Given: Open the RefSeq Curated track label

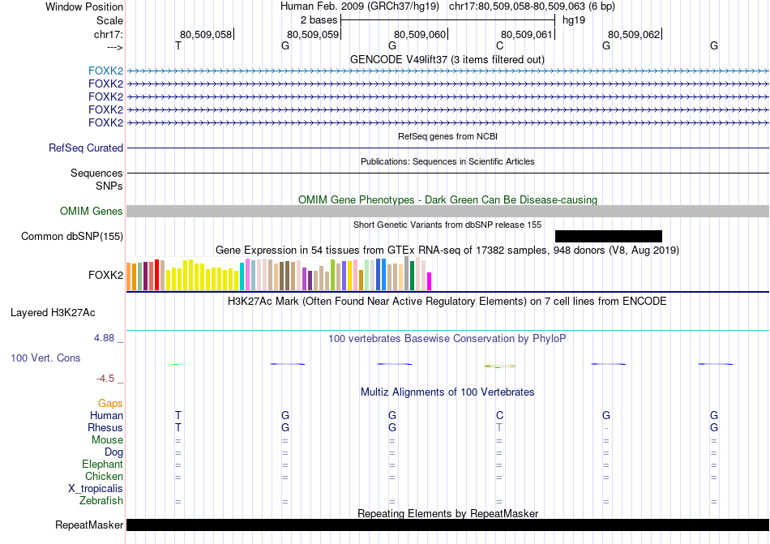Looking at the screenshot, I should pos(86,148).
